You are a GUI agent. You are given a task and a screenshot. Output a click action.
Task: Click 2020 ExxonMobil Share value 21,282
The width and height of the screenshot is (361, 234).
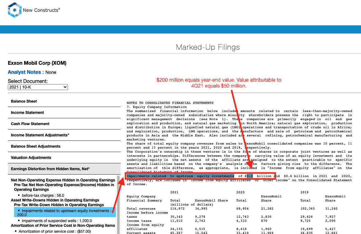pos(267,209)
